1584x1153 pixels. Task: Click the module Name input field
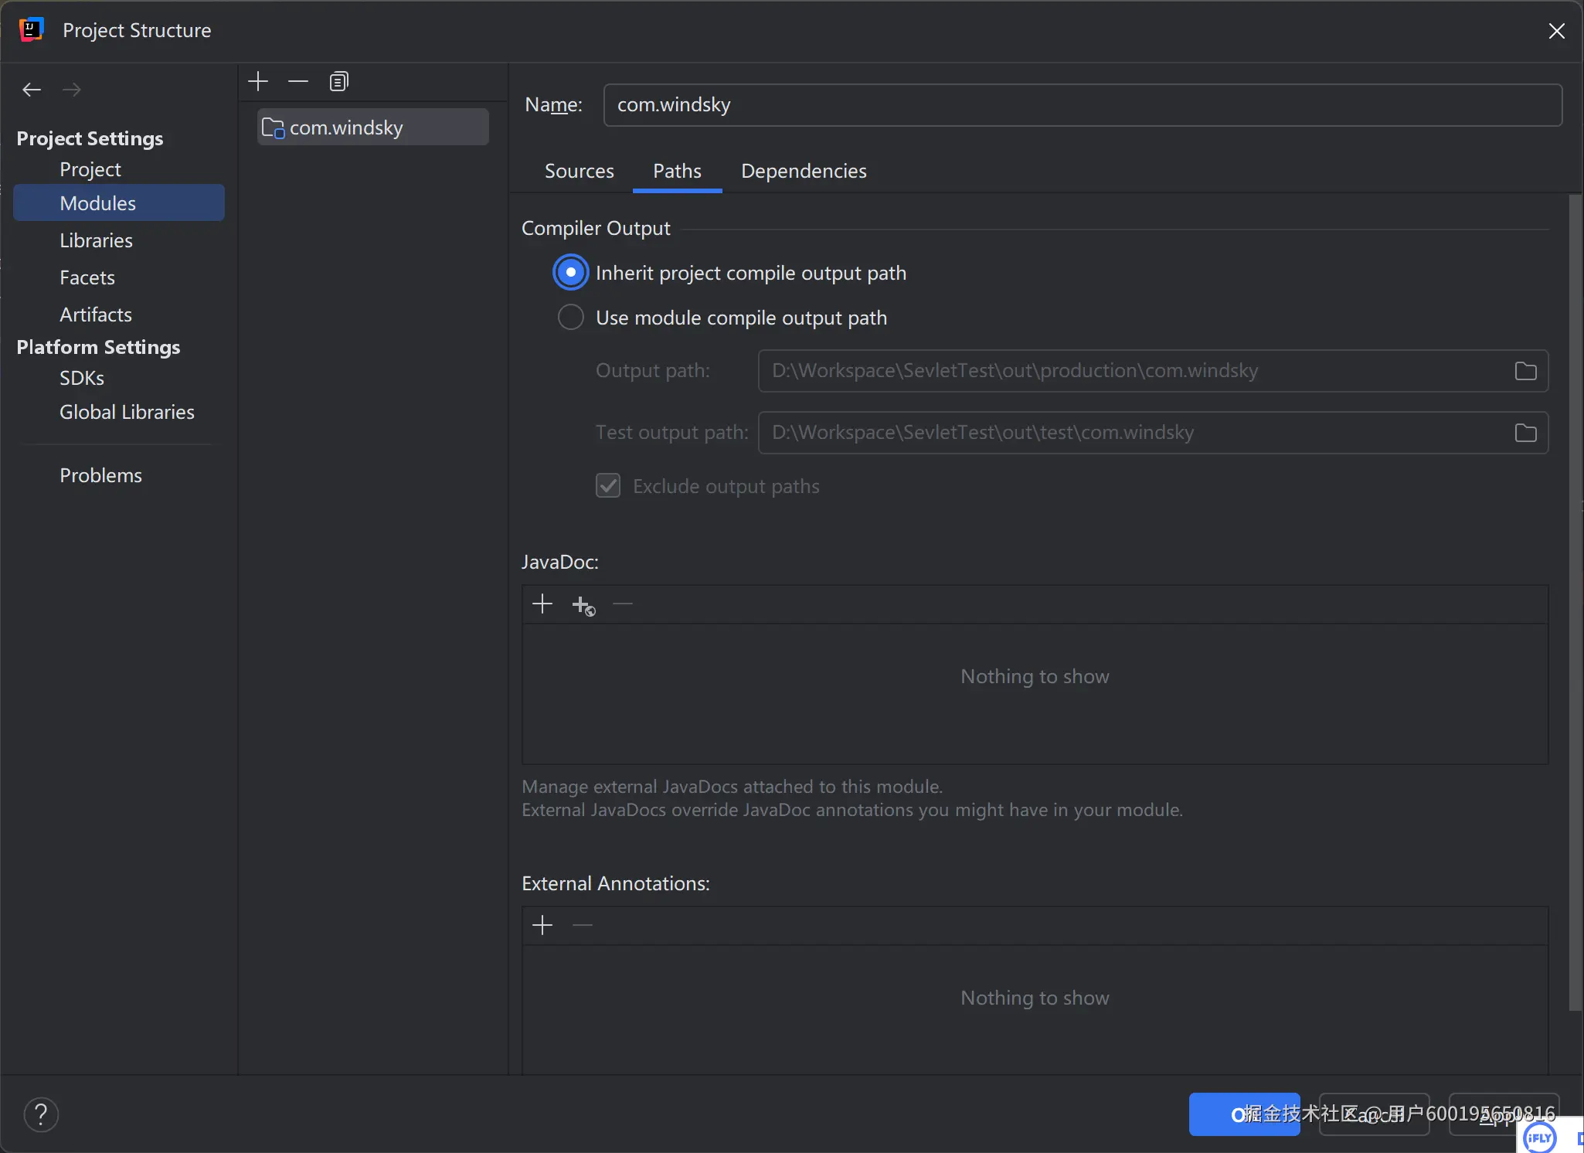pyautogui.click(x=1082, y=105)
